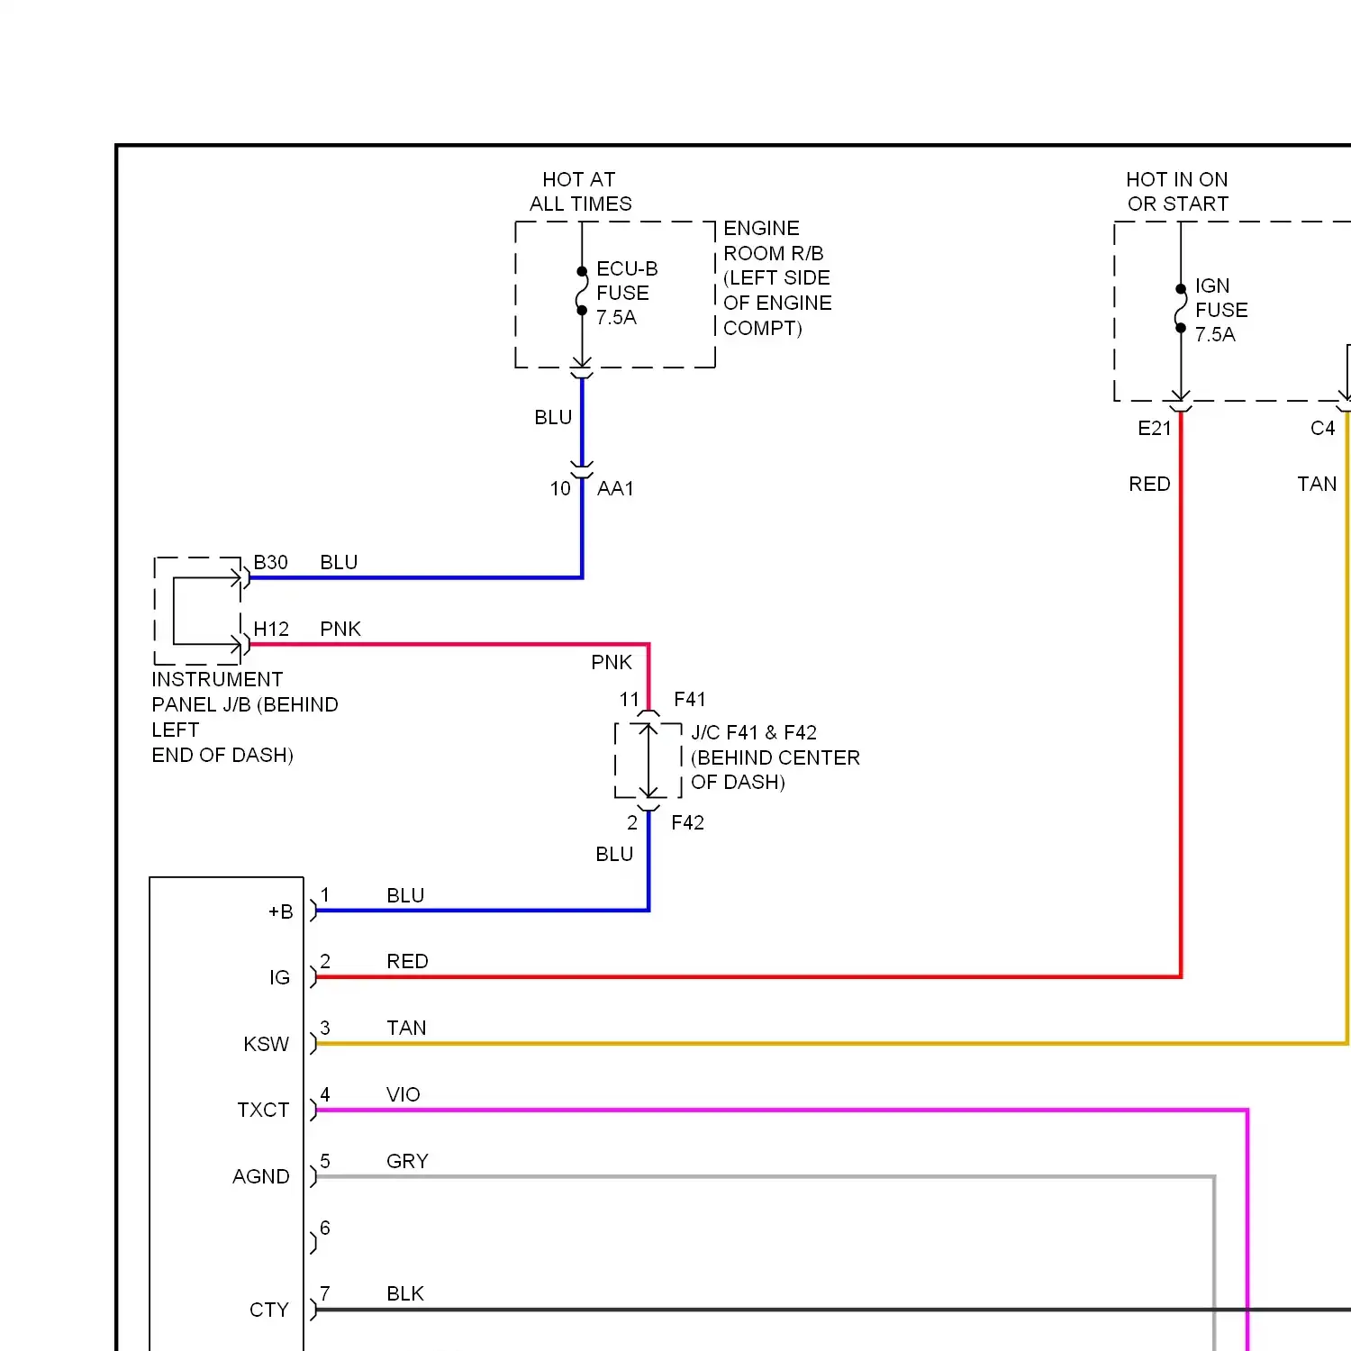Select connector label E21
The width and height of the screenshot is (1351, 1351).
tap(1155, 429)
